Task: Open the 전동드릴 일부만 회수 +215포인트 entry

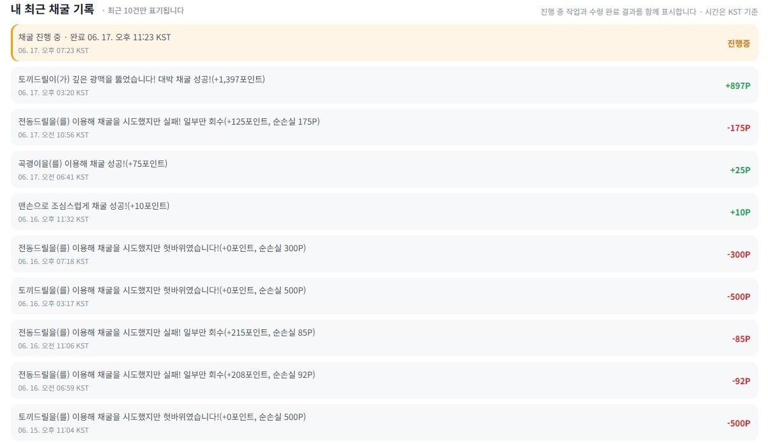Action: point(384,338)
